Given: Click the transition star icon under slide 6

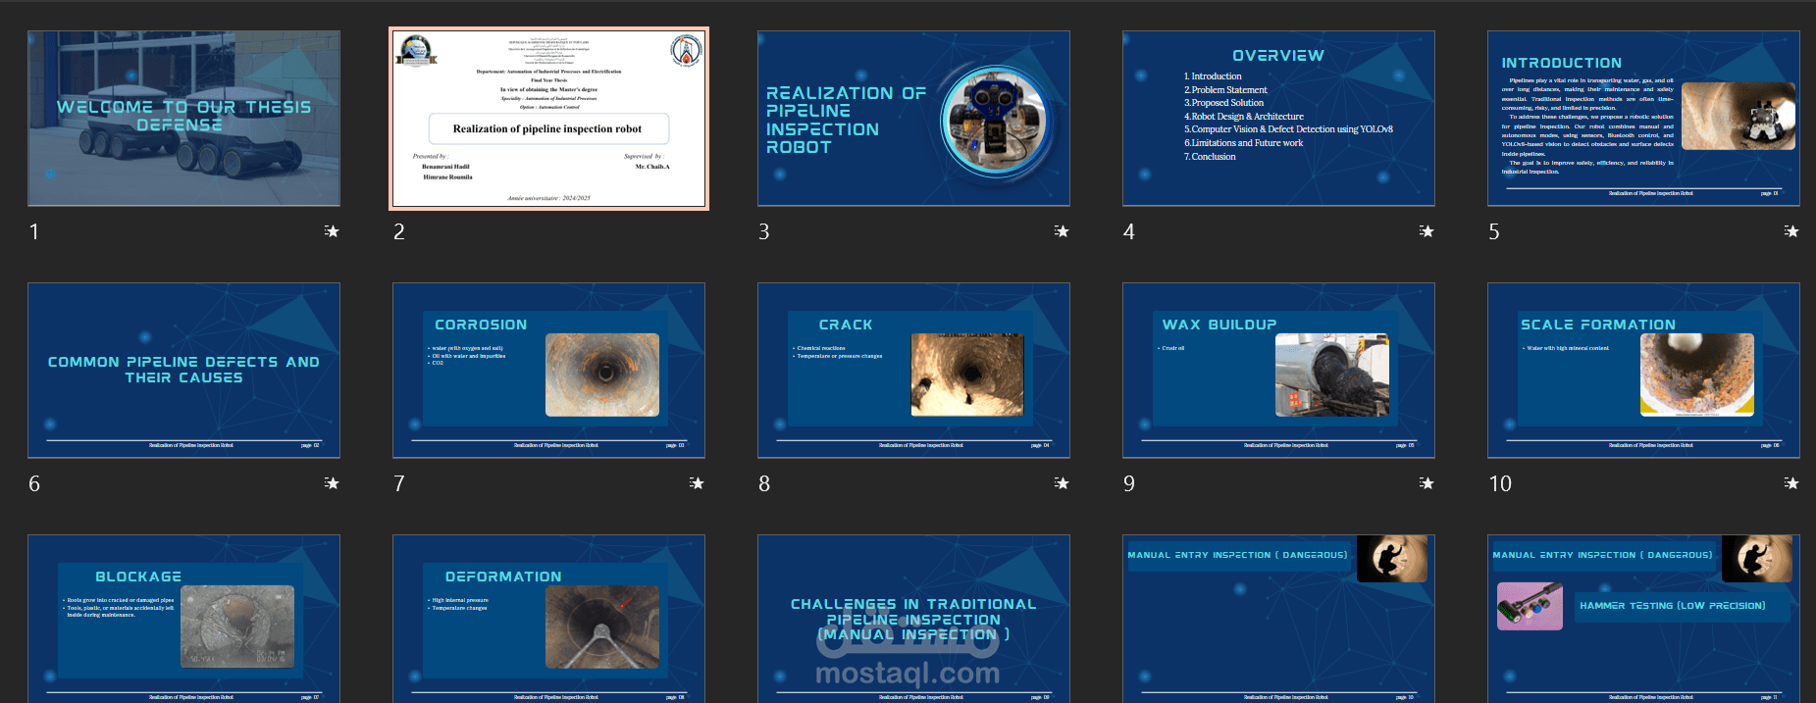Looking at the screenshot, I should [332, 483].
